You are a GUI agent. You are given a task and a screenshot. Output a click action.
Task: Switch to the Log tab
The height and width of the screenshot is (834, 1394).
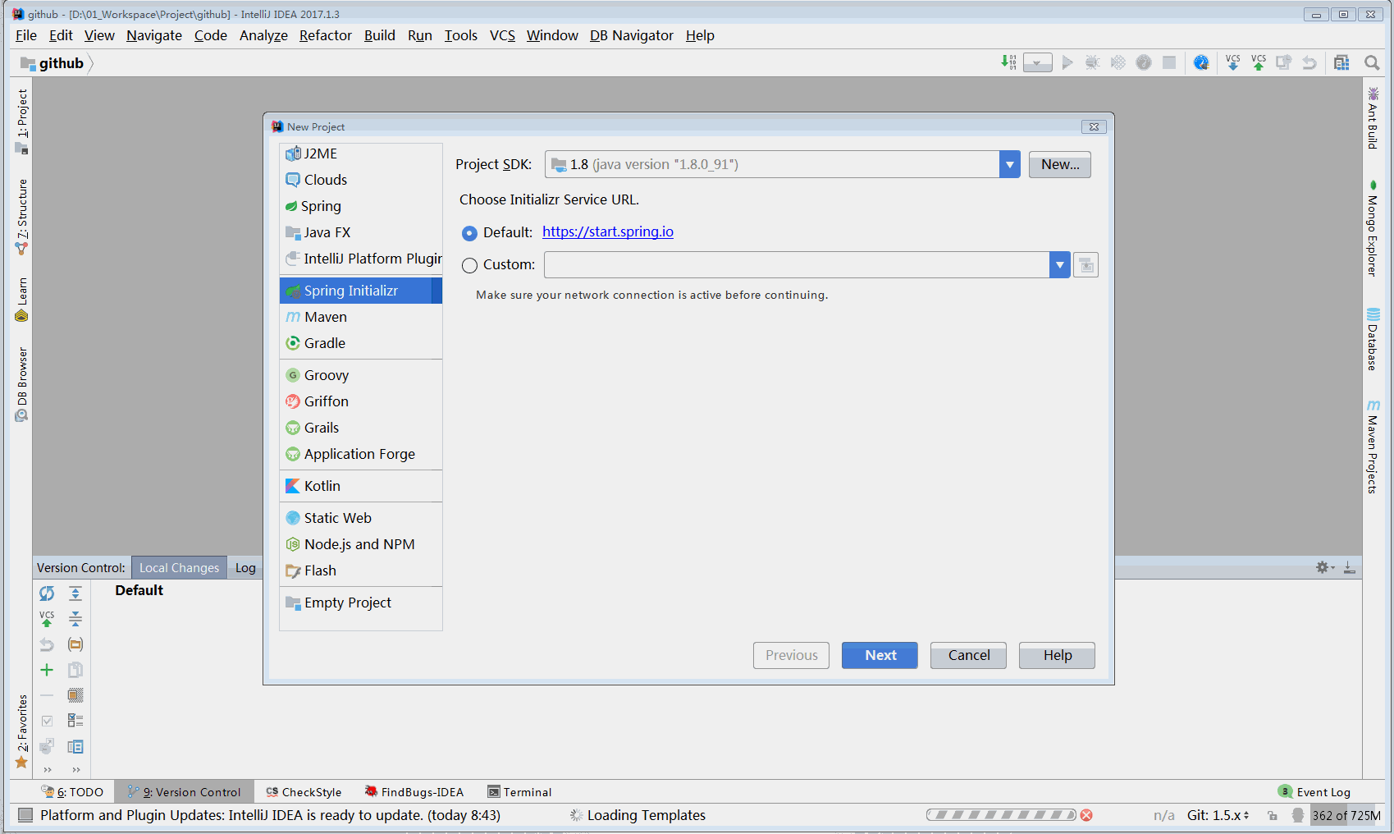[x=245, y=567]
